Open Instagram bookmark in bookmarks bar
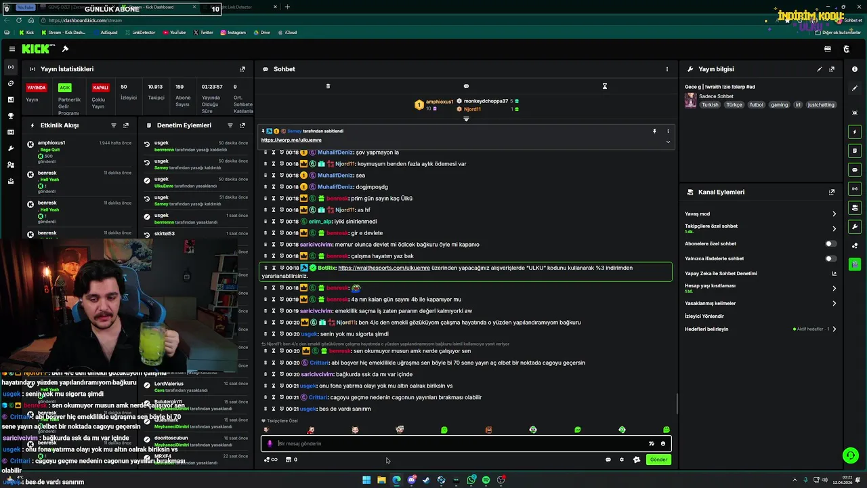 click(x=232, y=33)
